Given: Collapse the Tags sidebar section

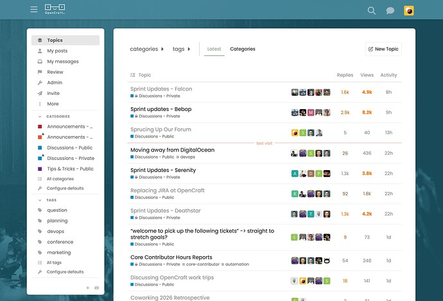Looking at the screenshot, I should [40, 200].
